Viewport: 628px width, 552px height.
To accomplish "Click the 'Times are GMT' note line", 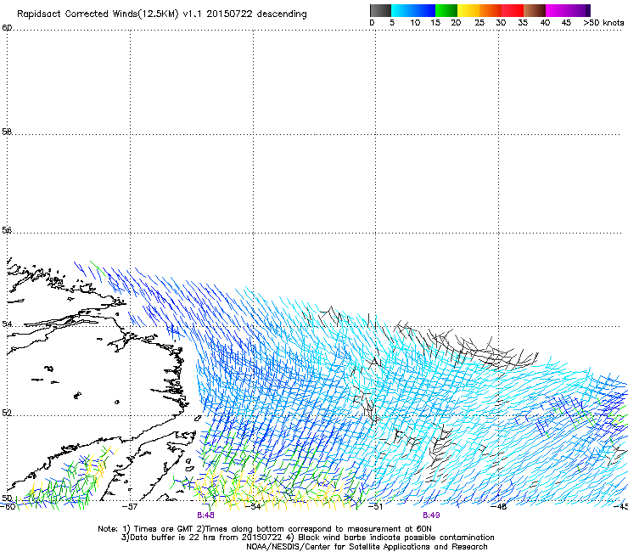I will pos(264,529).
